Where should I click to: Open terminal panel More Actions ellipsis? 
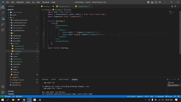tap(172, 79)
